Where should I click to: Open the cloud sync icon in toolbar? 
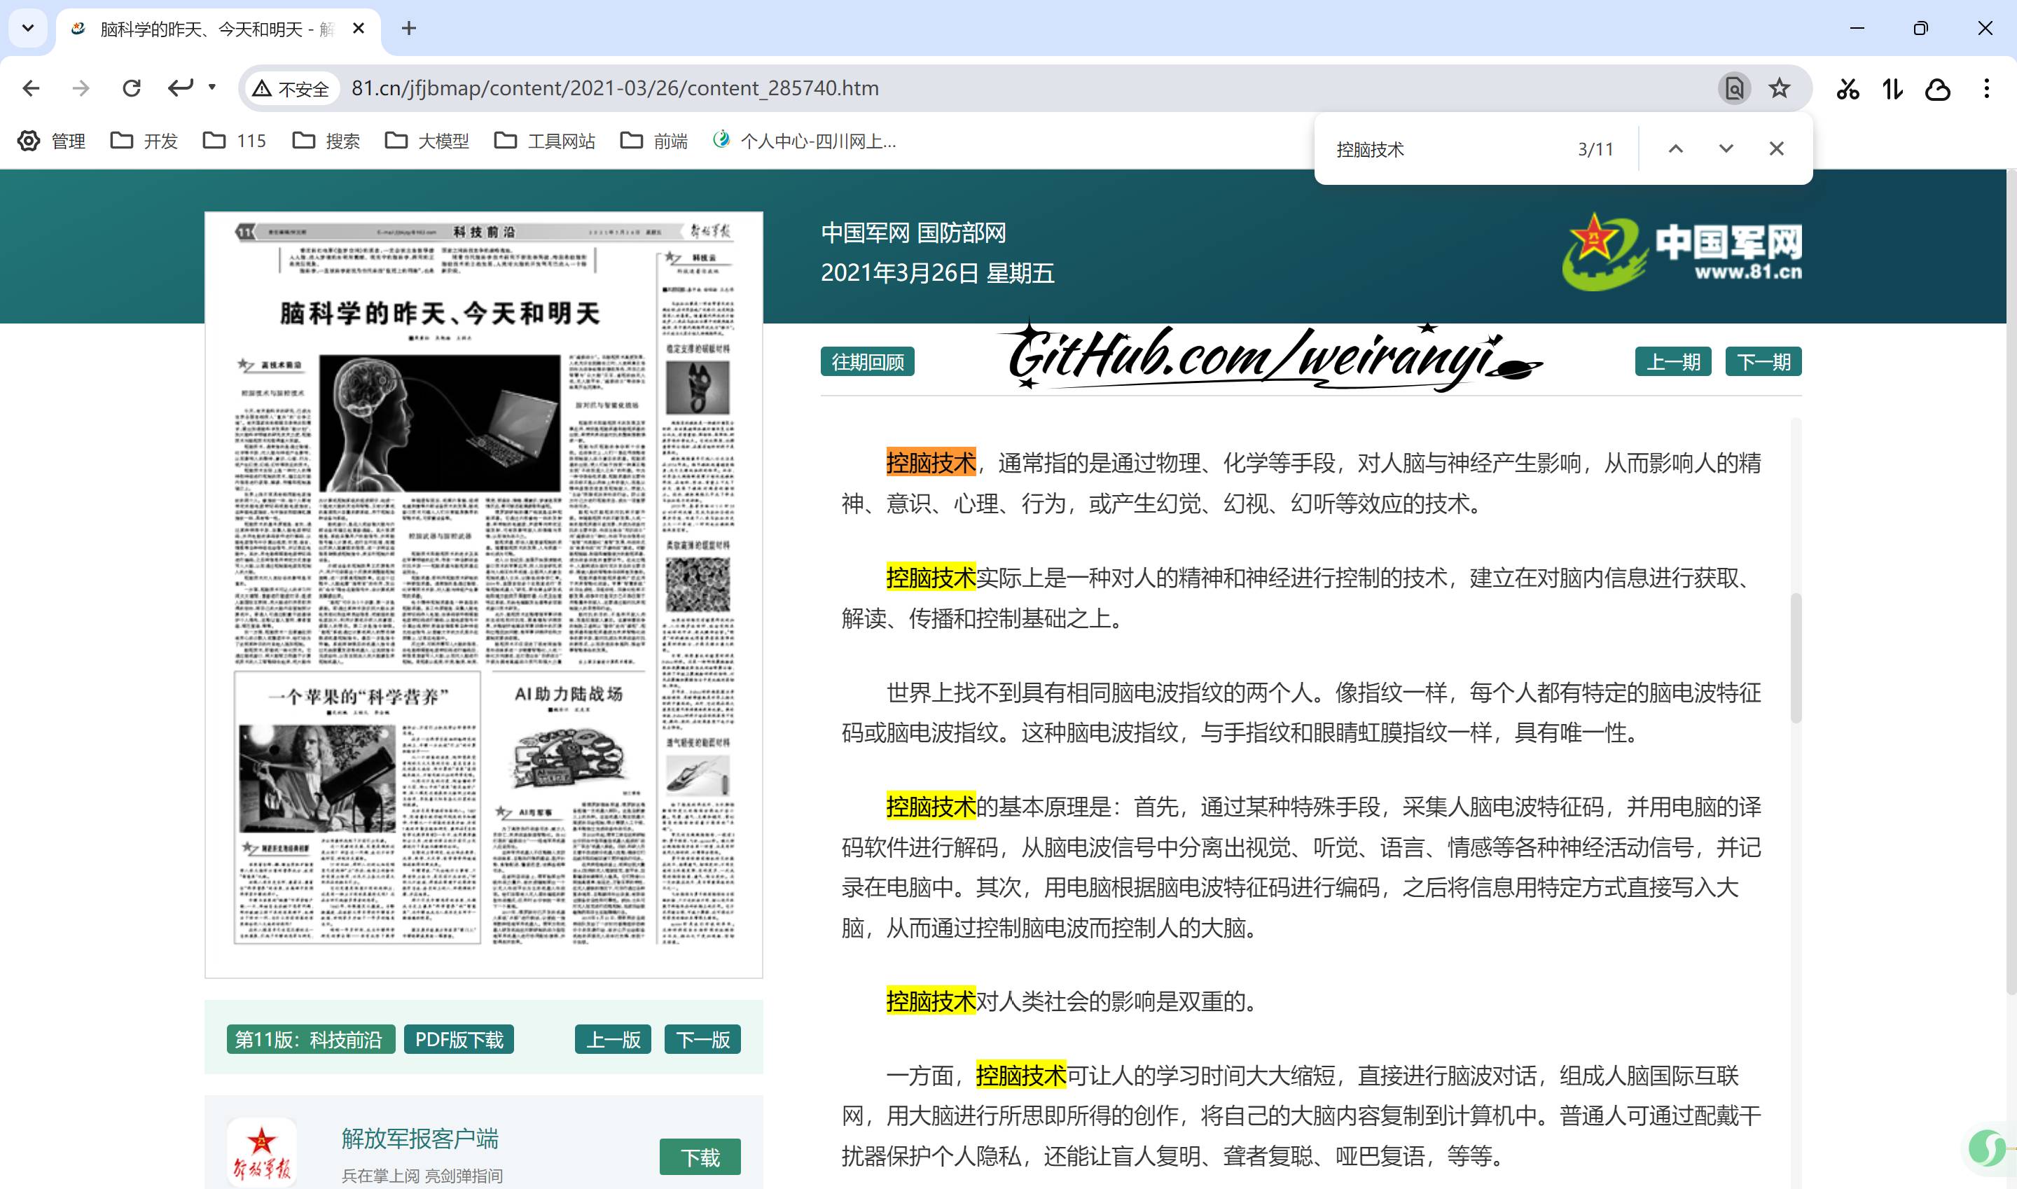click(x=1938, y=89)
